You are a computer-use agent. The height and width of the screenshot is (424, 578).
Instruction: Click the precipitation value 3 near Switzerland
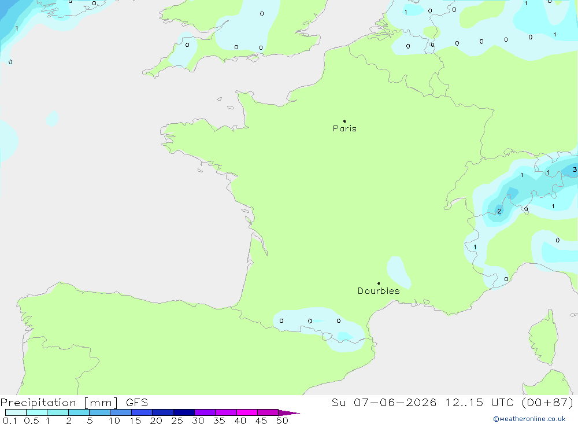(x=575, y=169)
